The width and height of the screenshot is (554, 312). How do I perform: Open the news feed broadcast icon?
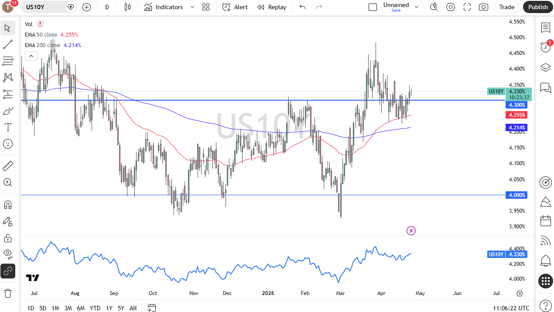pos(545,241)
